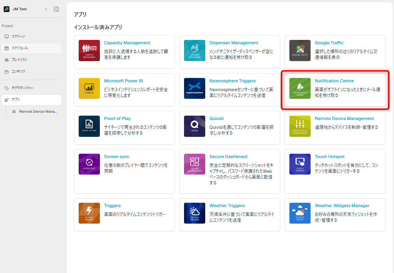This screenshot has height=273, width=394.
Task: Open the Dispenser Management title link
Action: pyautogui.click(x=234, y=43)
